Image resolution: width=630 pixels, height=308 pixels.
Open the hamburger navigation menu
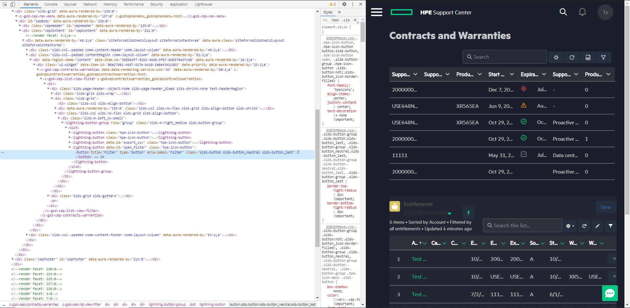point(377,12)
